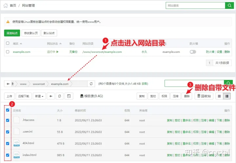Click the .htaccess file name
The image size is (236, 163).
coord(29,120)
